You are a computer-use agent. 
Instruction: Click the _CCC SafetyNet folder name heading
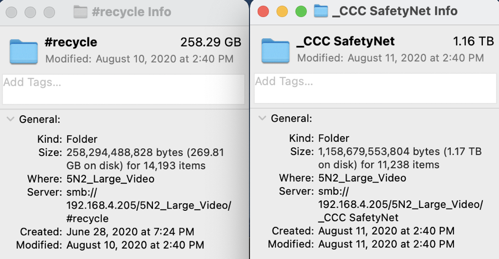click(346, 41)
